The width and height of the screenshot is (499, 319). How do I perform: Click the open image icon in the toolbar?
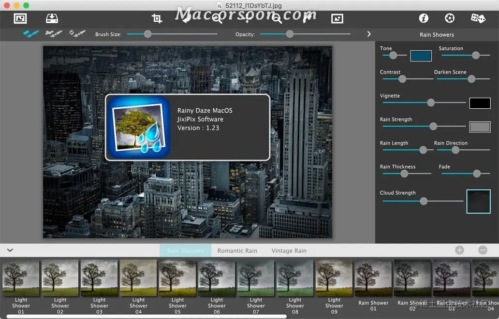point(20,18)
